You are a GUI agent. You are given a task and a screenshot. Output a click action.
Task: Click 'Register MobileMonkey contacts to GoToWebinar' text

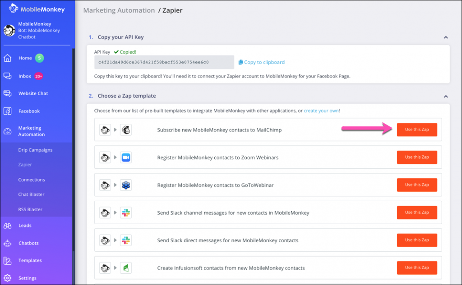pos(215,185)
